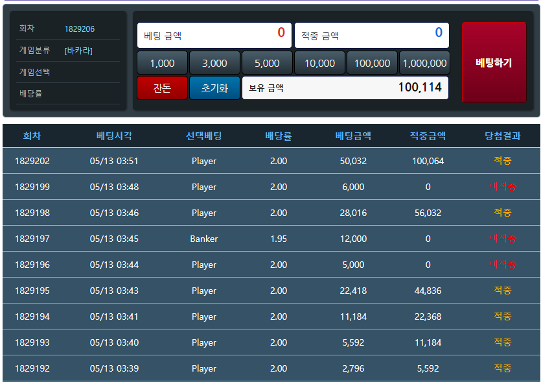The image size is (541, 382).
Task: Click bet amount 2,796
Action: pyautogui.click(x=353, y=368)
